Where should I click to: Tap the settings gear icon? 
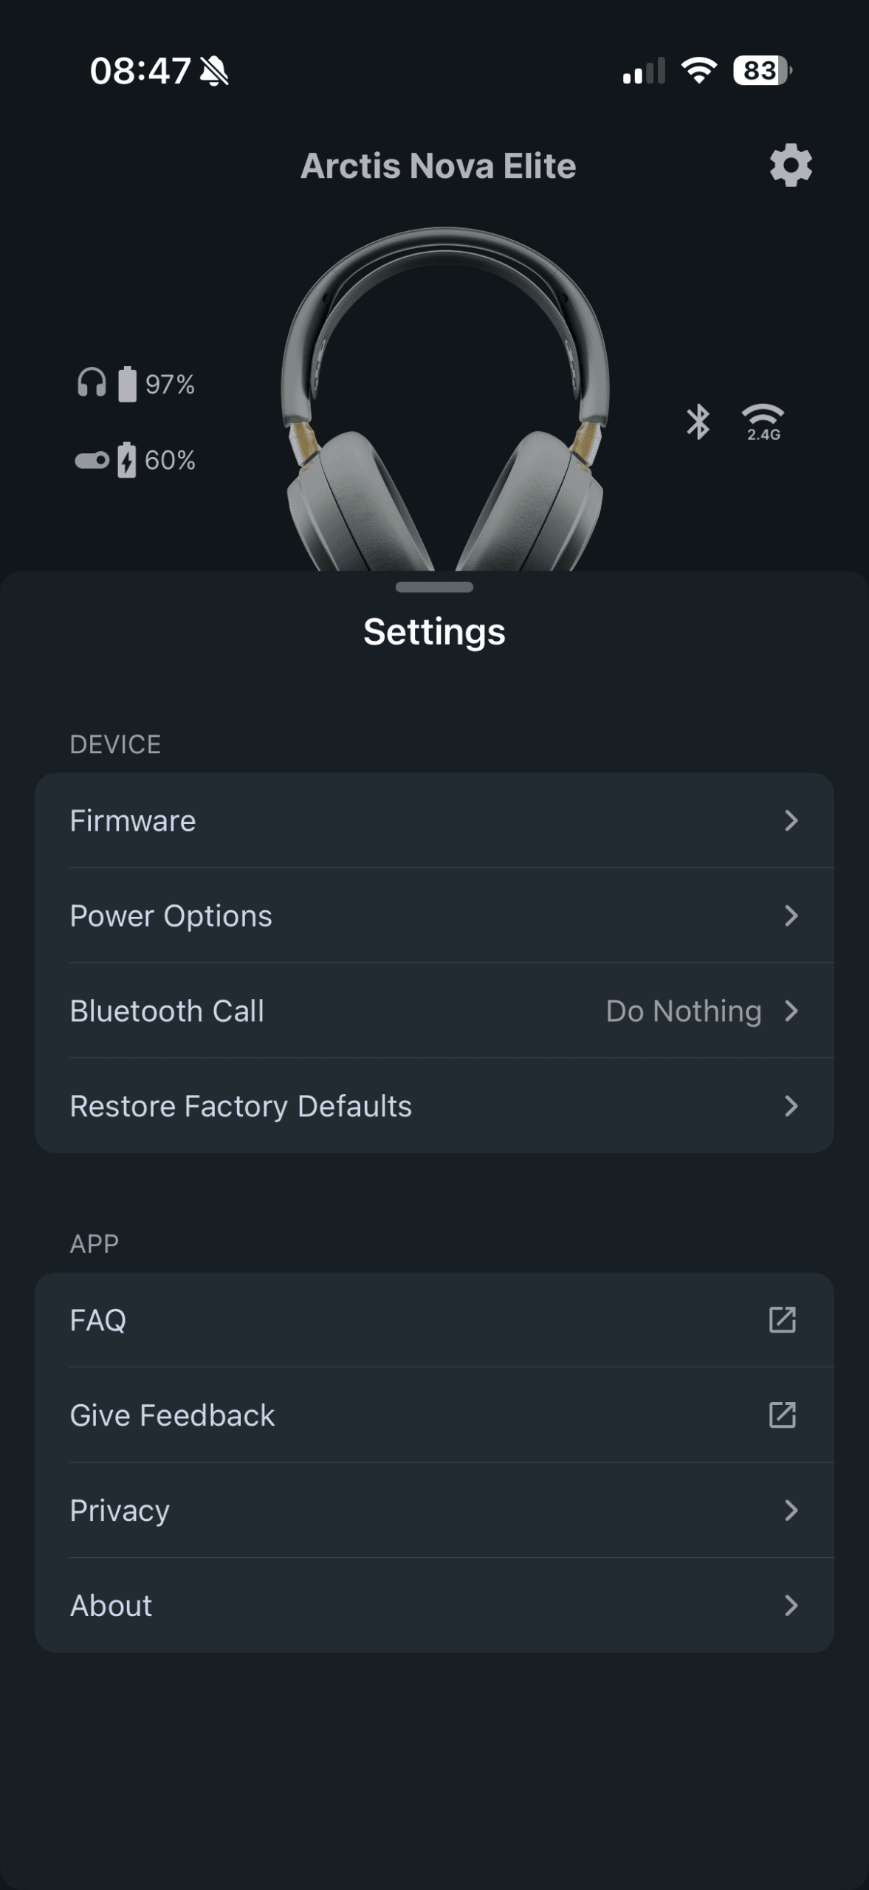(791, 165)
